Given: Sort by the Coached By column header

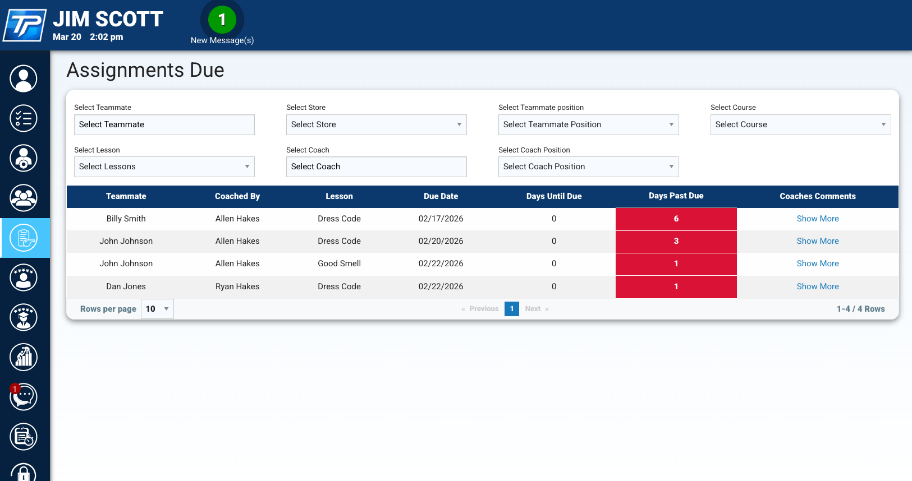Looking at the screenshot, I should tap(237, 196).
